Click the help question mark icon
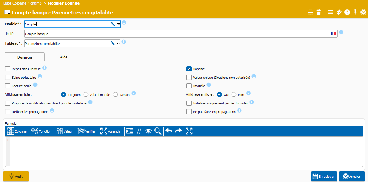The height and width of the screenshot is (182, 368). pos(347,12)
